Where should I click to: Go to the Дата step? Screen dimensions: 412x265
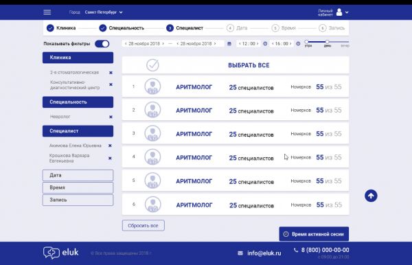(237, 28)
